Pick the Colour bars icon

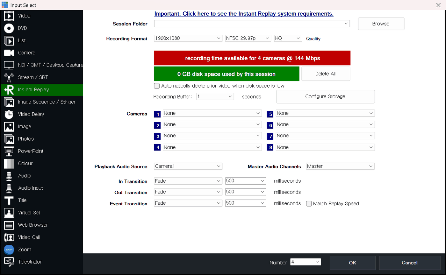(9, 163)
